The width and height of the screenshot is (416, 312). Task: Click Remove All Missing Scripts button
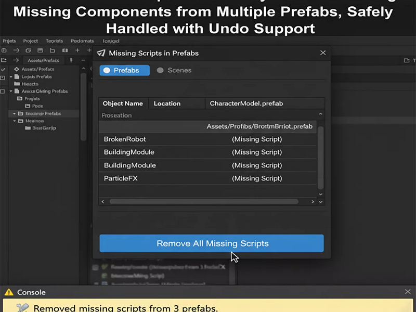[212, 243]
